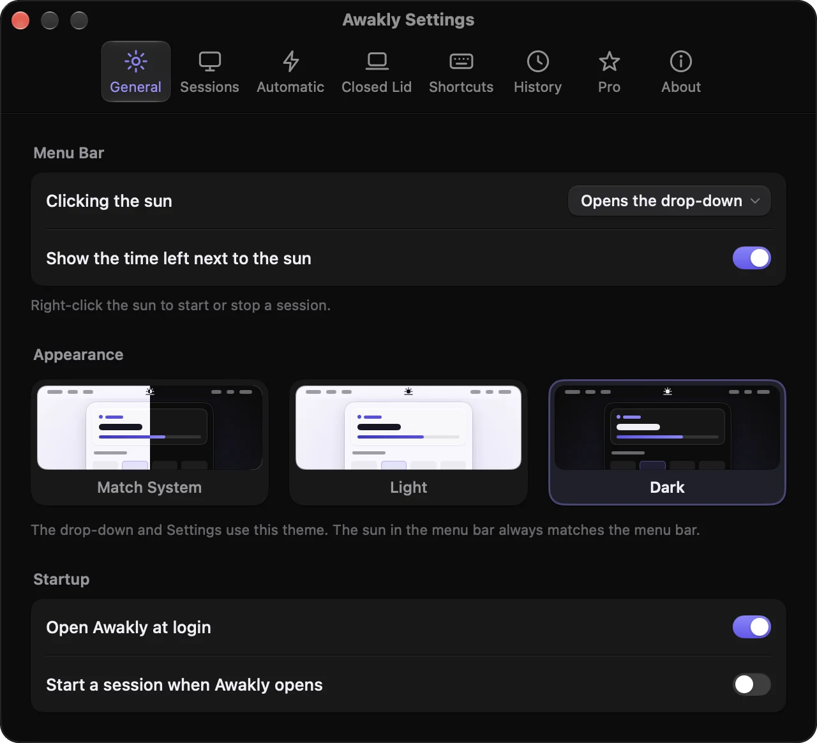Viewport: 817px width, 743px height.
Task: Open the About info tab
Action: pyautogui.click(x=681, y=71)
